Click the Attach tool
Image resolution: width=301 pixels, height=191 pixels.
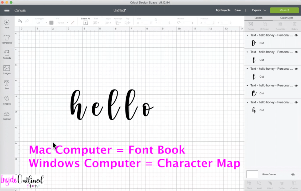pyautogui.click(x=270, y=183)
